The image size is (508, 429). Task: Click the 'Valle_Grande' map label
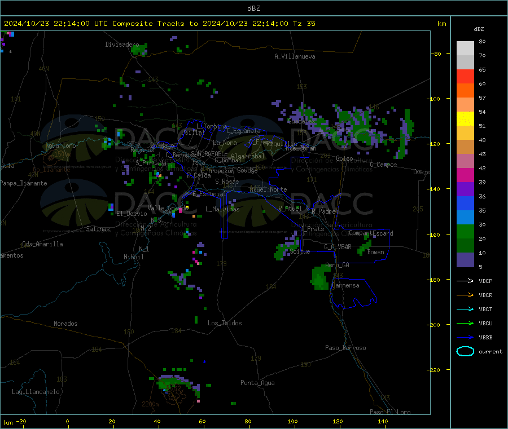168,208
